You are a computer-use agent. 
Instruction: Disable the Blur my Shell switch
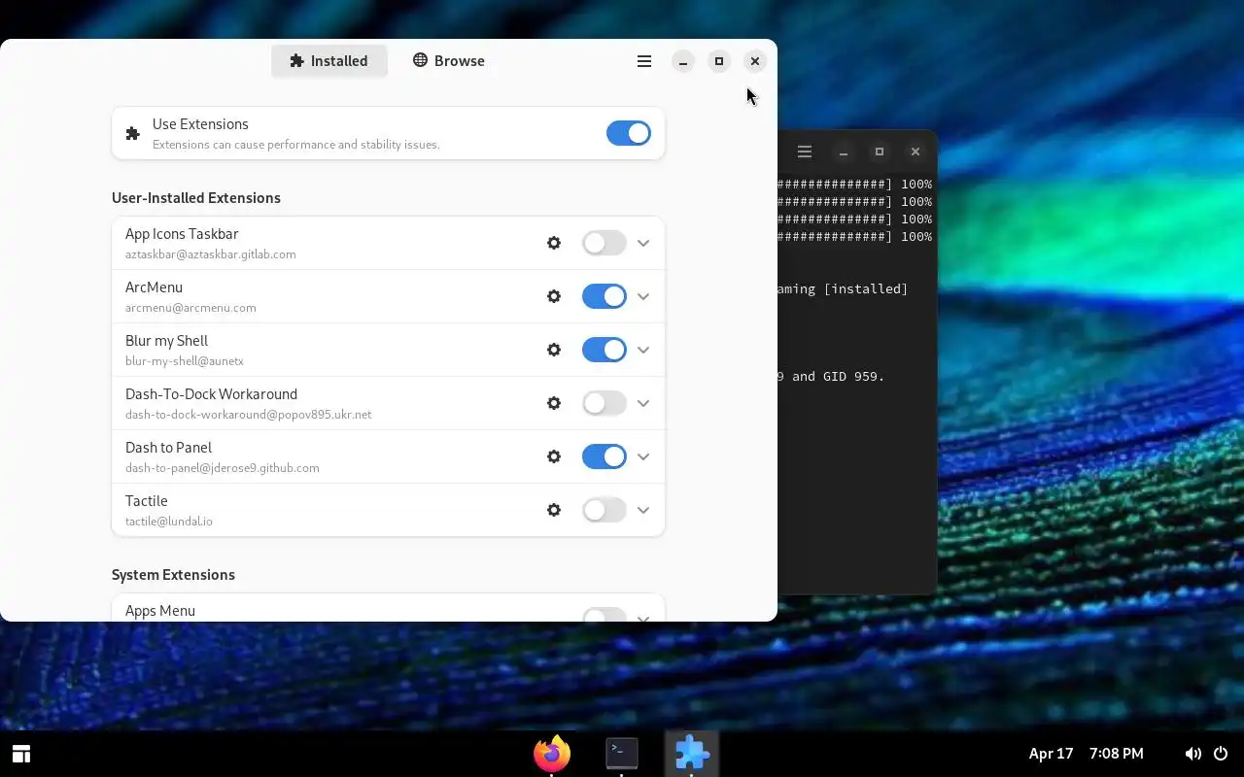(x=605, y=350)
